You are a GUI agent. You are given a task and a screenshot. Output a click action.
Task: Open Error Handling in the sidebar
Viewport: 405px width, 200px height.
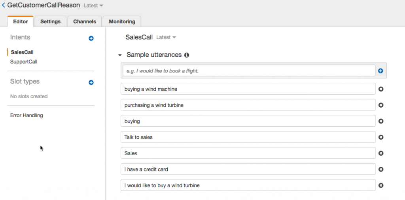click(26, 116)
